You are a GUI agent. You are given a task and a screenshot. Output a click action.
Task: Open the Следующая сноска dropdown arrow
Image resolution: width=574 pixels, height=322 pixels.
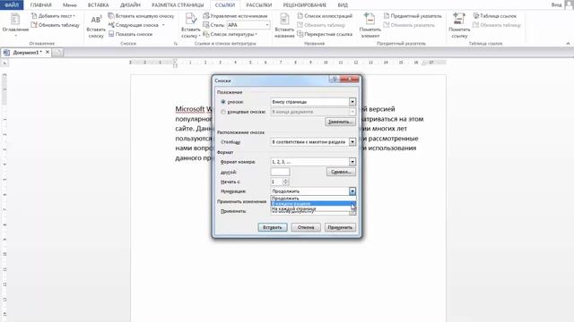pyautogui.click(x=163, y=25)
